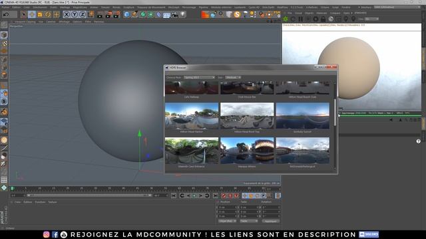Go to start of animation

(x=174, y=196)
